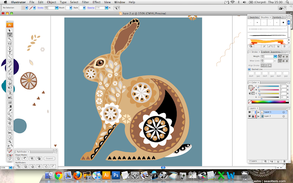Toggle lock on Layer 2
This screenshot has height=183, width=293.
tap(253, 116)
